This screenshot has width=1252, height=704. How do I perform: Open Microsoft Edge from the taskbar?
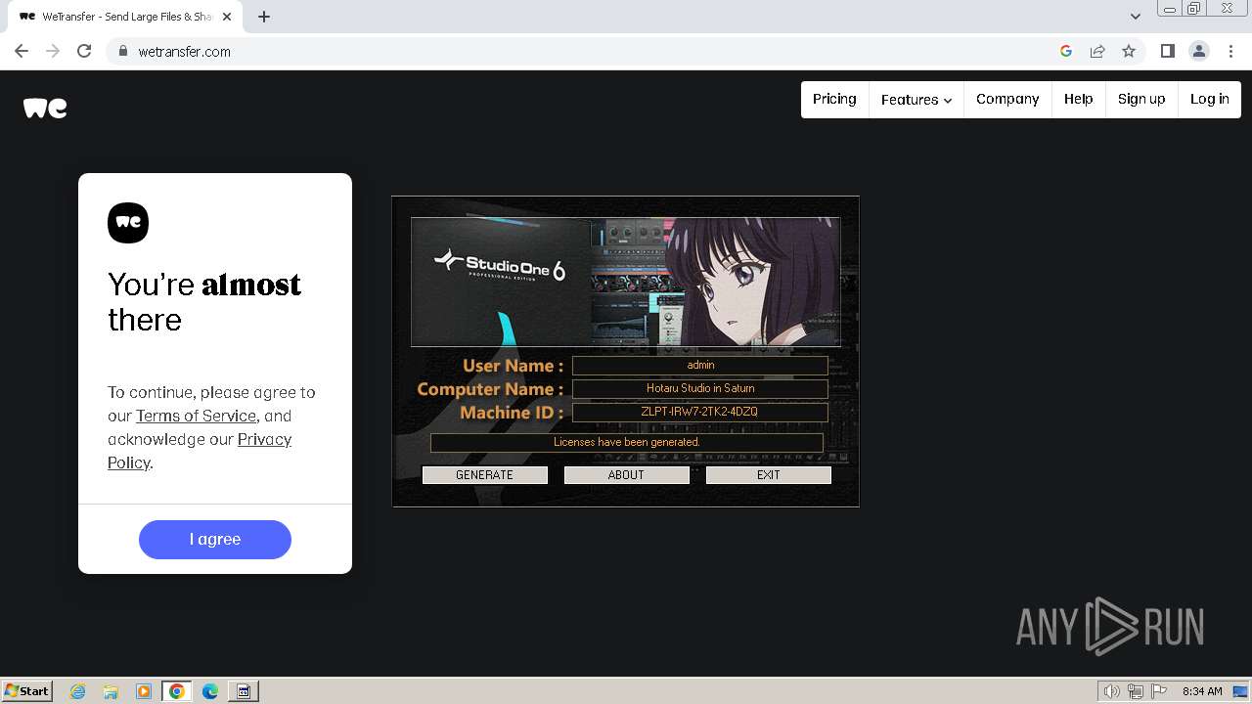coord(210,691)
